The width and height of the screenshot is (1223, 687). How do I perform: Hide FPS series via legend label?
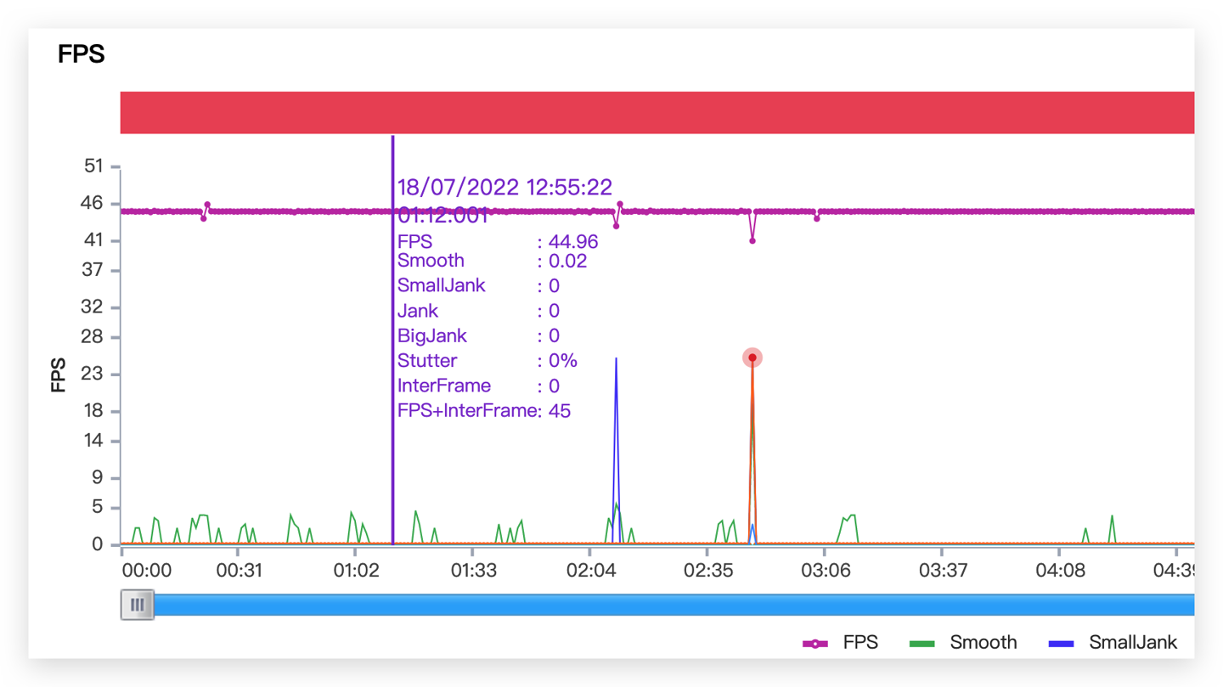pos(860,643)
